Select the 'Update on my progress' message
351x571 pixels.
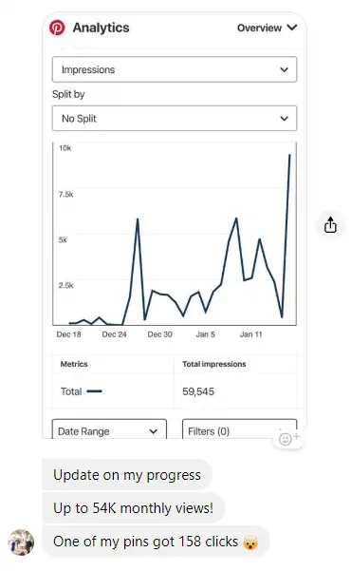click(127, 475)
